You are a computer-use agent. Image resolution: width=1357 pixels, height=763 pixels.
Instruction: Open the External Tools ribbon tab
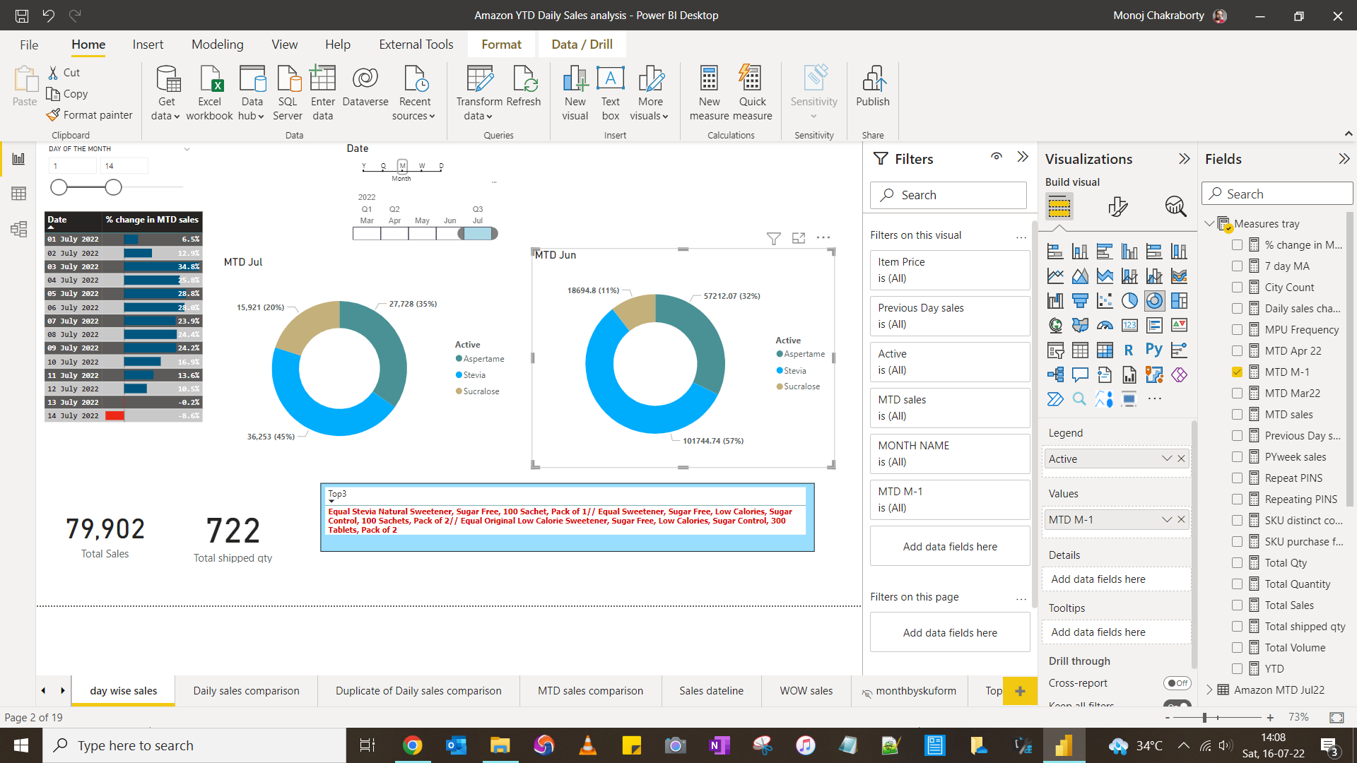coord(416,45)
